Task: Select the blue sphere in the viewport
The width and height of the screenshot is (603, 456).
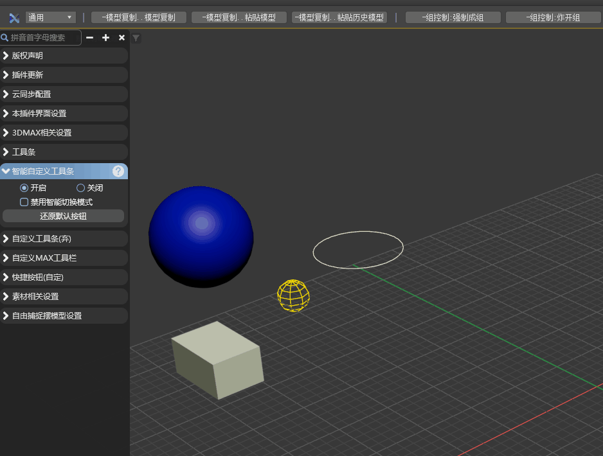Action: pyautogui.click(x=201, y=236)
